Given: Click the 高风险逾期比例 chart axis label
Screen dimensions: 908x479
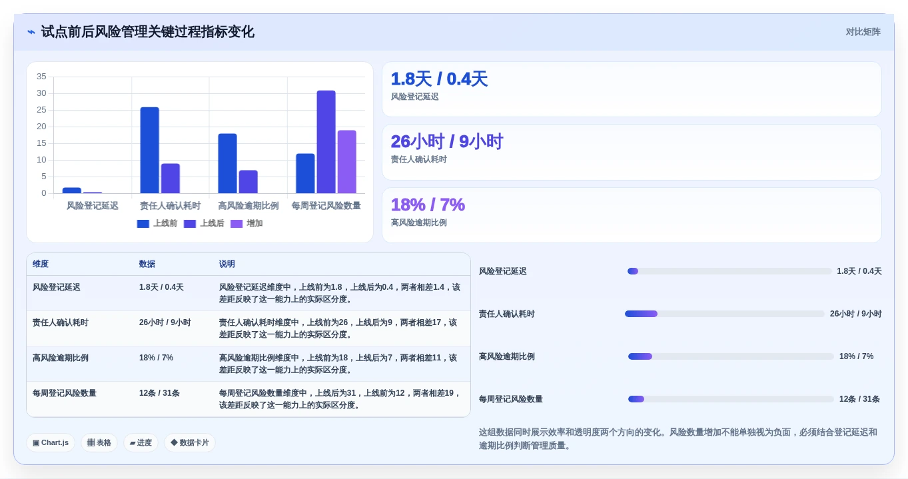Looking at the screenshot, I should (248, 206).
